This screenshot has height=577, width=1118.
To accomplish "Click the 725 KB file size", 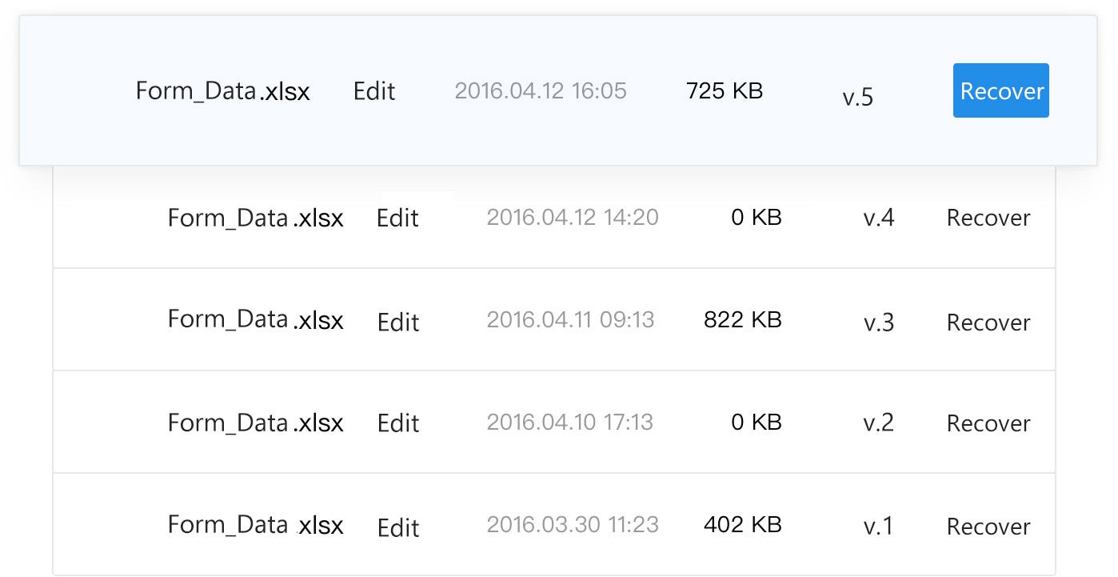I will [725, 91].
